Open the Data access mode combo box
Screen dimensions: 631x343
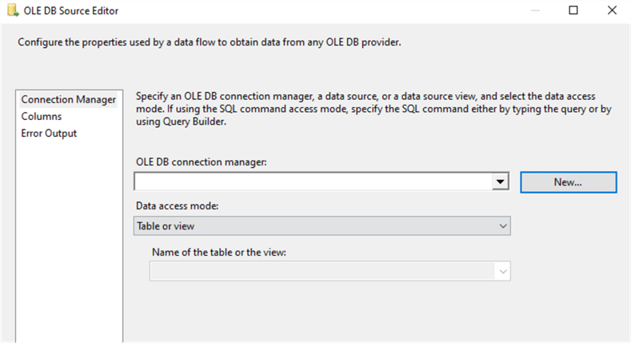(320, 226)
